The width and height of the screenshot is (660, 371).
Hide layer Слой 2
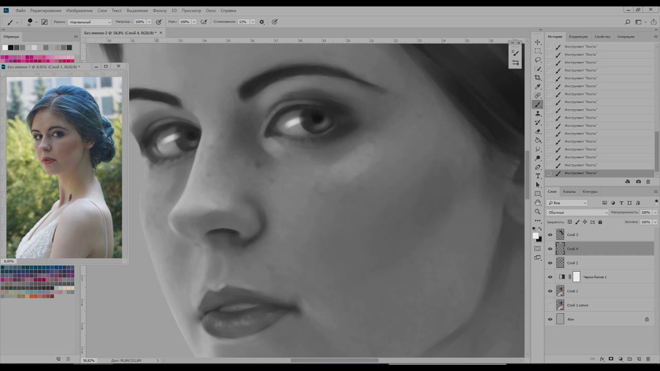[550, 263]
